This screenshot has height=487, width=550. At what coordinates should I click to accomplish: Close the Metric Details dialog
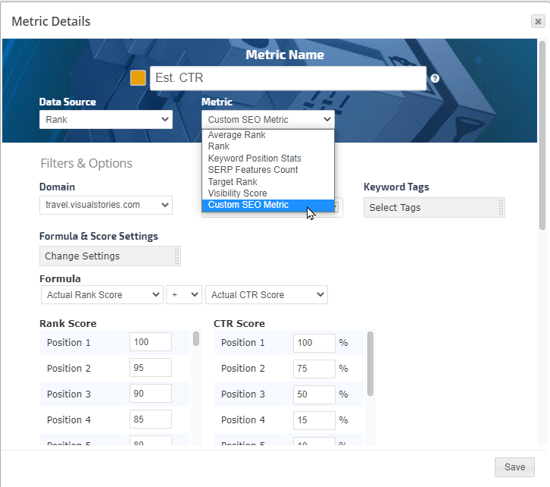(x=537, y=21)
